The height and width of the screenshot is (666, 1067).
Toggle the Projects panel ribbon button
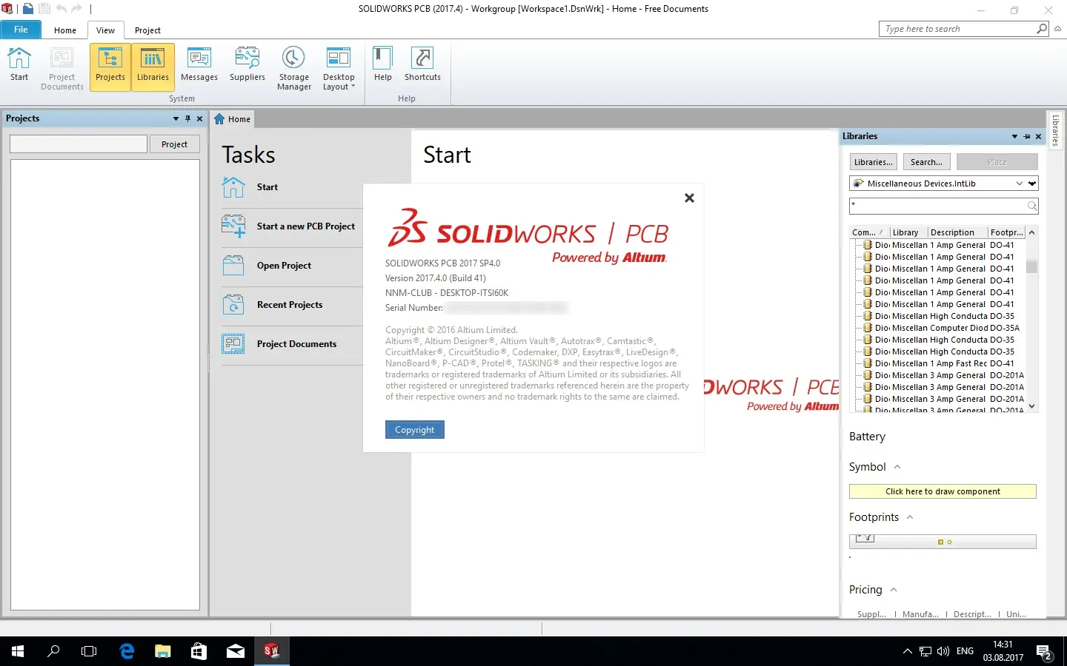(110, 67)
